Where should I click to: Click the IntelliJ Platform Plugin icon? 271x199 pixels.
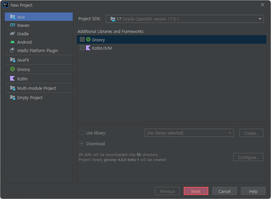[12, 50]
